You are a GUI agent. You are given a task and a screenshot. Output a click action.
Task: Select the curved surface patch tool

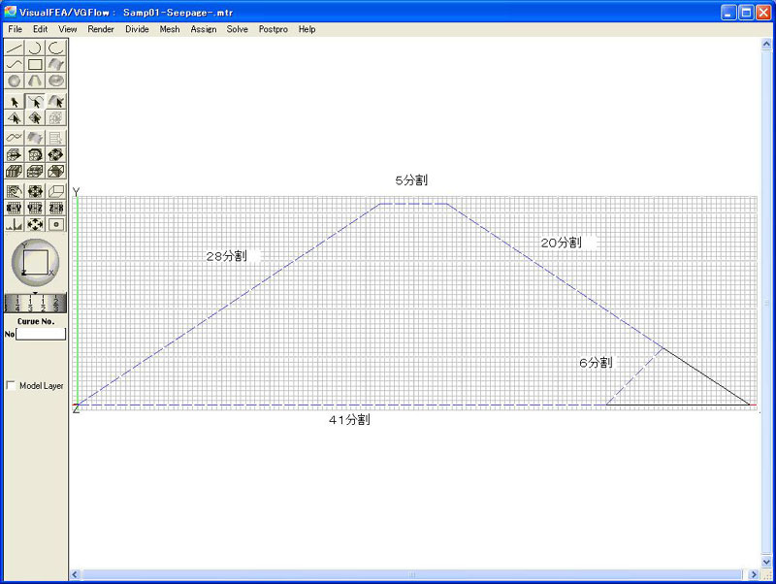tap(56, 64)
